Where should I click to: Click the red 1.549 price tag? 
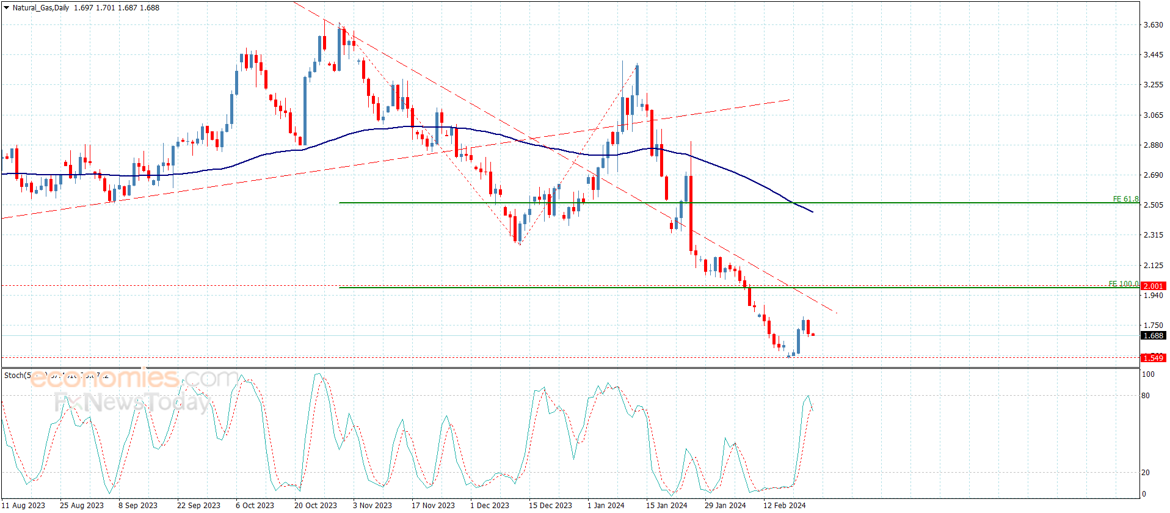click(1153, 358)
